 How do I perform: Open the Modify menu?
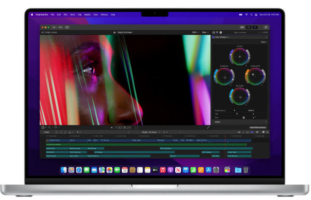tap(87, 15)
